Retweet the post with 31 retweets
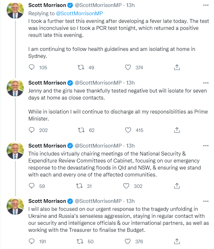Image resolution: width=214 pixels, height=249 pixels. [x=79, y=186]
